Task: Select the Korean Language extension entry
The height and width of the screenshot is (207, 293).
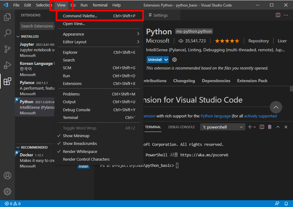Action: pyautogui.click(x=35, y=69)
